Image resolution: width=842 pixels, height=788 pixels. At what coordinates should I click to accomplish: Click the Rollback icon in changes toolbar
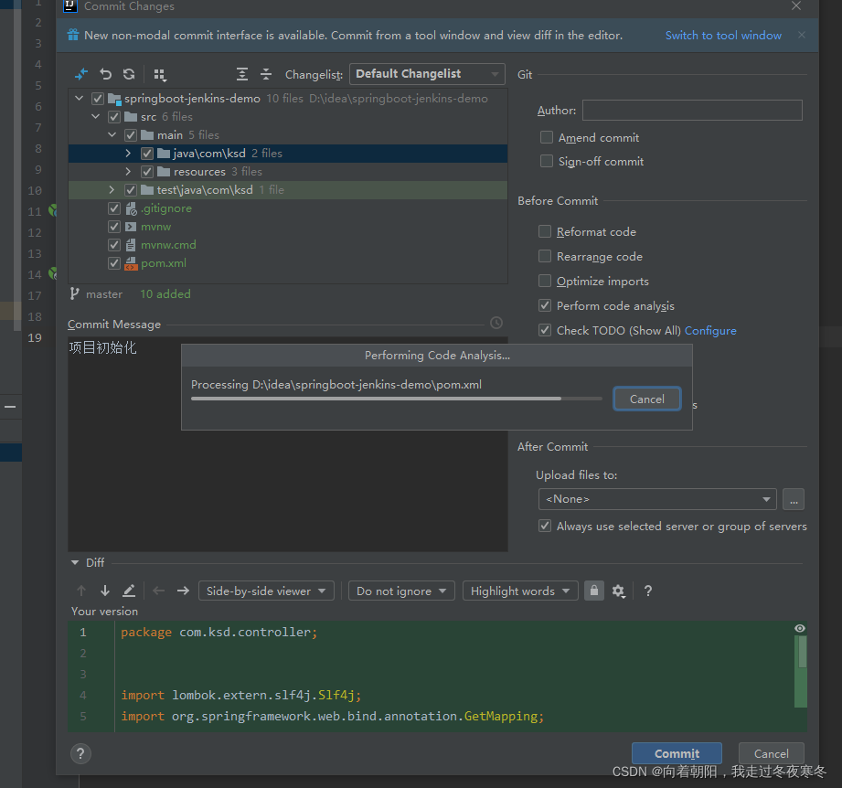[x=106, y=74]
